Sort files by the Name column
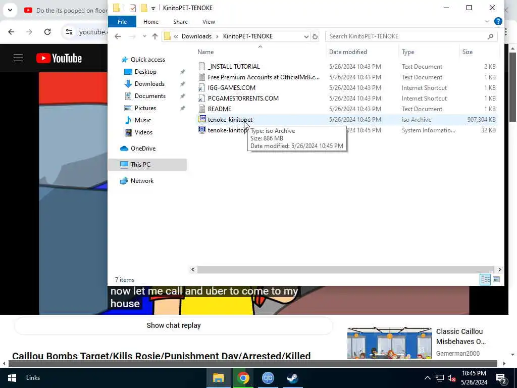This screenshot has height=388, width=517. 205,52
